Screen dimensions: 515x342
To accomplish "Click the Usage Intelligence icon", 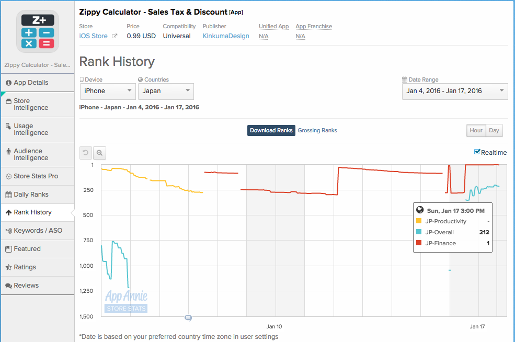I will coord(8,126).
